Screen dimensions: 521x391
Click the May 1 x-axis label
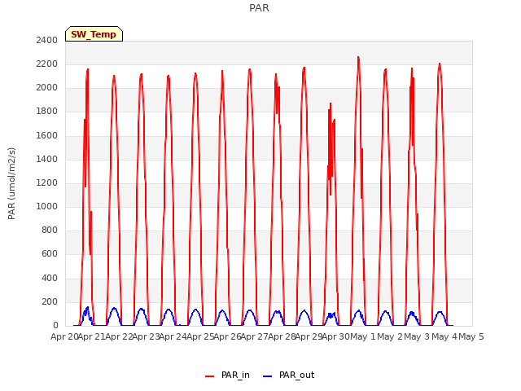pyautogui.click(x=363, y=336)
